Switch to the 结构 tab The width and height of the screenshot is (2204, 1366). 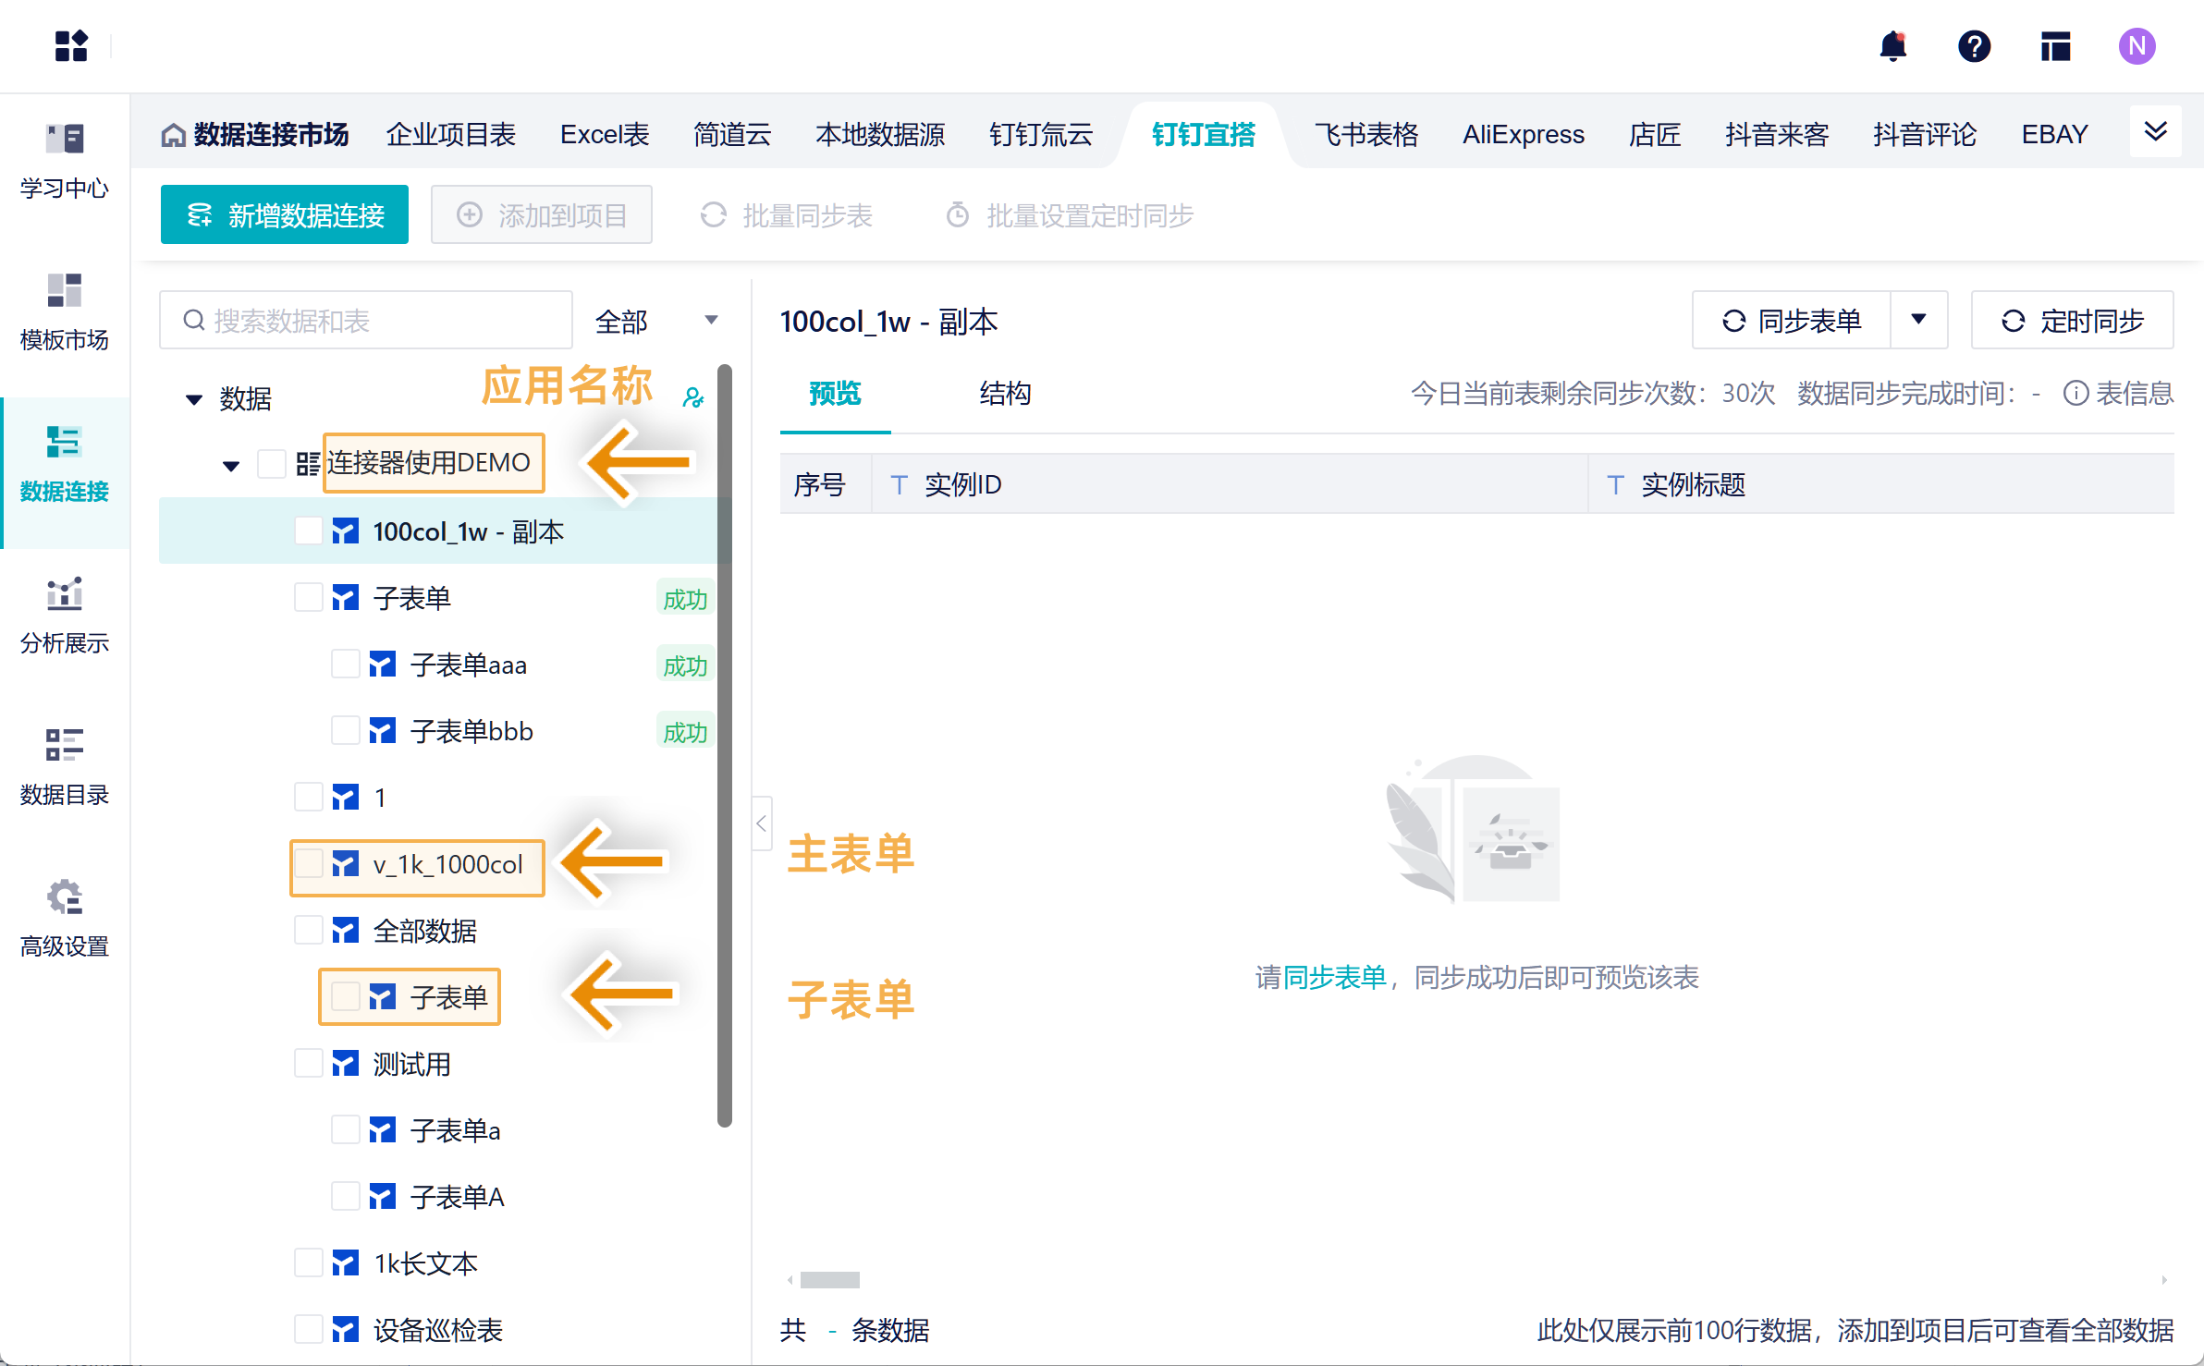1005,394
